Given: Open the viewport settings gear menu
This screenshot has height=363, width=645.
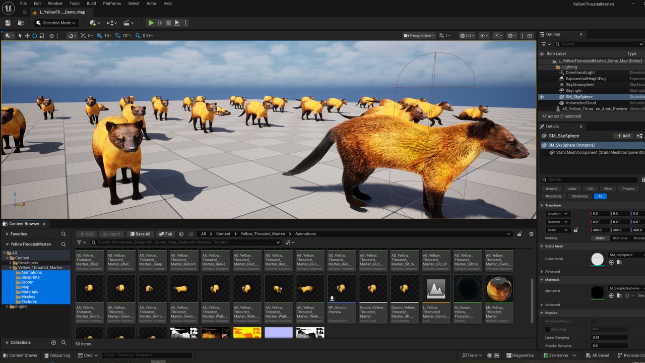Looking at the screenshot, I should (x=512, y=36).
